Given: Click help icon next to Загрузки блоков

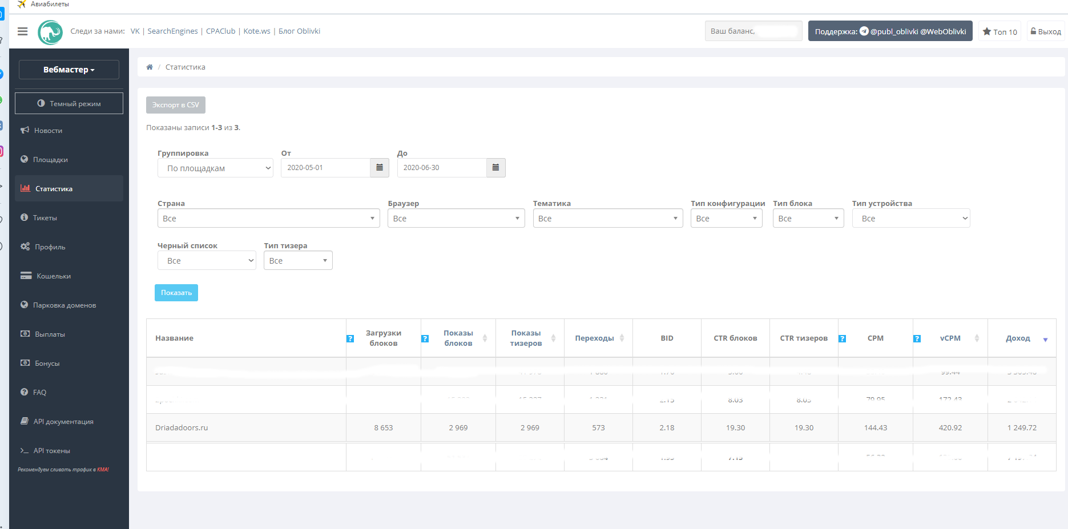Looking at the screenshot, I should coord(350,339).
